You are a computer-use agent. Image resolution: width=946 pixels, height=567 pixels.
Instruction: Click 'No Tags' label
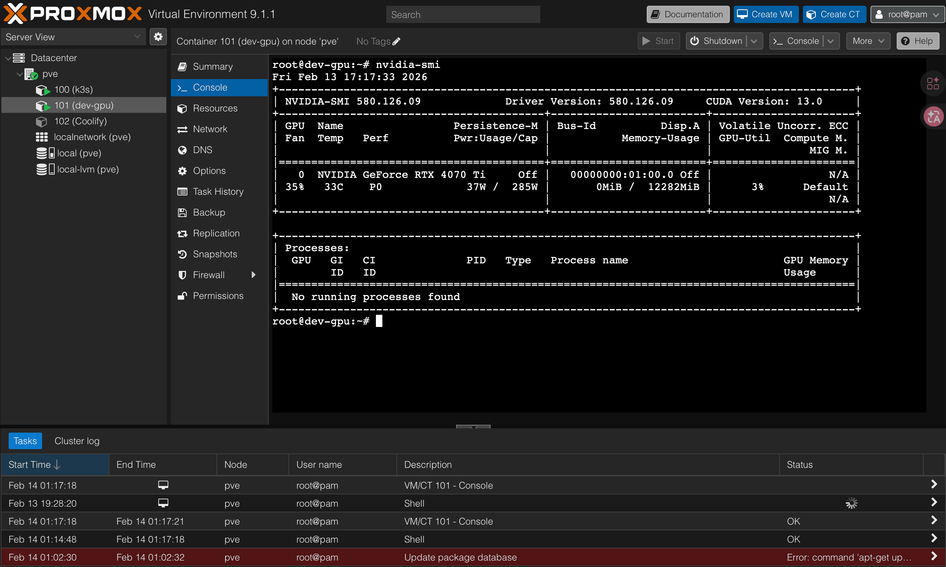[373, 41]
